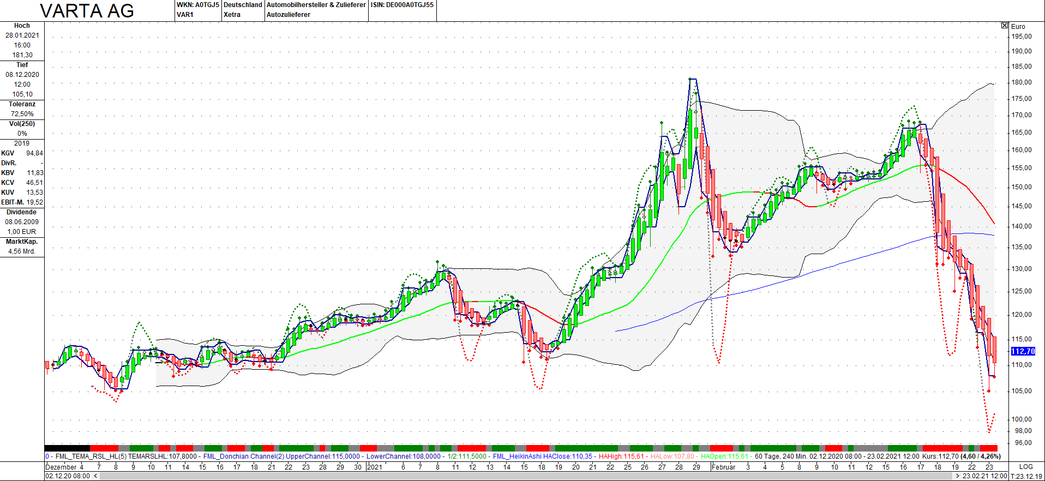The image size is (1045, 481).
Task: Click the KUV value 13,53
Action: click(34, 193)
